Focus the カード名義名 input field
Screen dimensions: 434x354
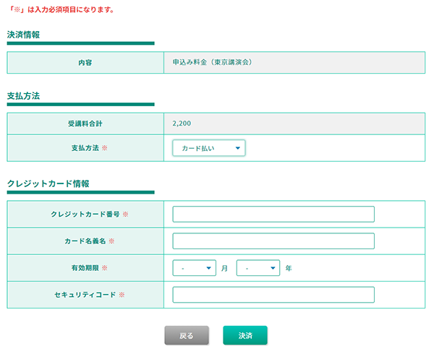pyautogui.click(x=273, y=241)
